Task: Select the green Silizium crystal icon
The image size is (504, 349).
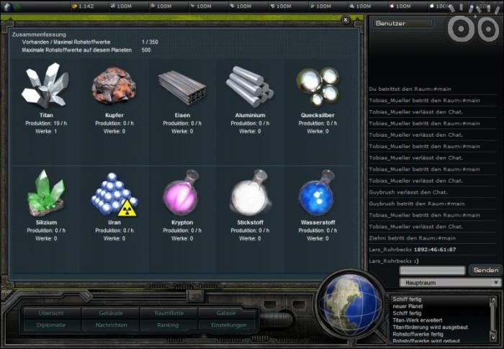Action: pyautogui.click(x=46, y=193)
